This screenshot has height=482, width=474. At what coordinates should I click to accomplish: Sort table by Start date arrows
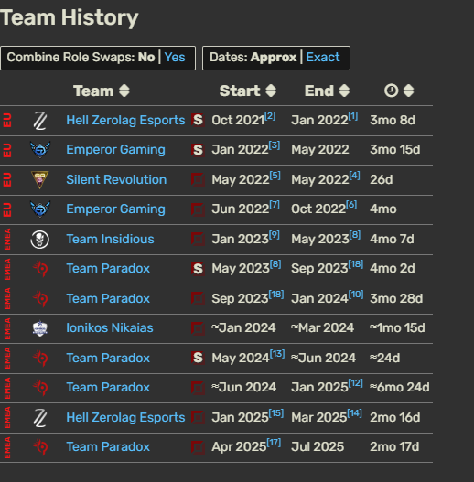[271, 91]
